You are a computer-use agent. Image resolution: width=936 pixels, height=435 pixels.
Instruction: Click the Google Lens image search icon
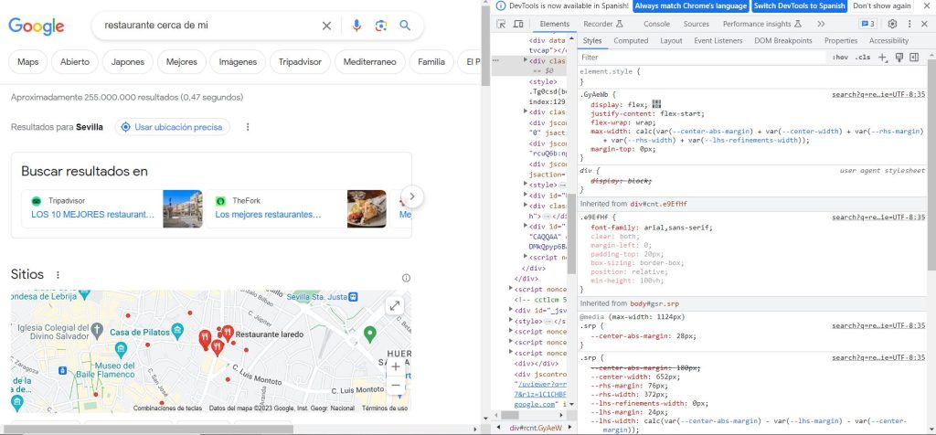point(380,26)
